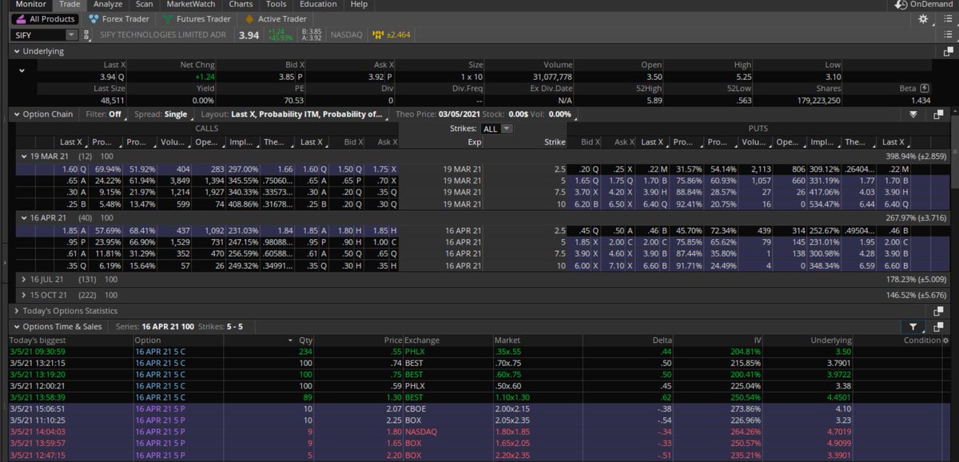Click the Active Trader icon
Viewport: 959px width, 462px height.
click(x=250, y=19)
